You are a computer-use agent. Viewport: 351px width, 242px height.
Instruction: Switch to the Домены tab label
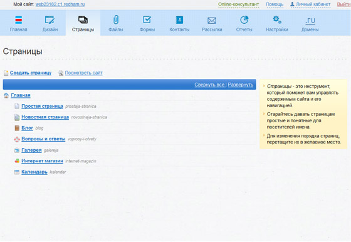(x=310, y=29)
